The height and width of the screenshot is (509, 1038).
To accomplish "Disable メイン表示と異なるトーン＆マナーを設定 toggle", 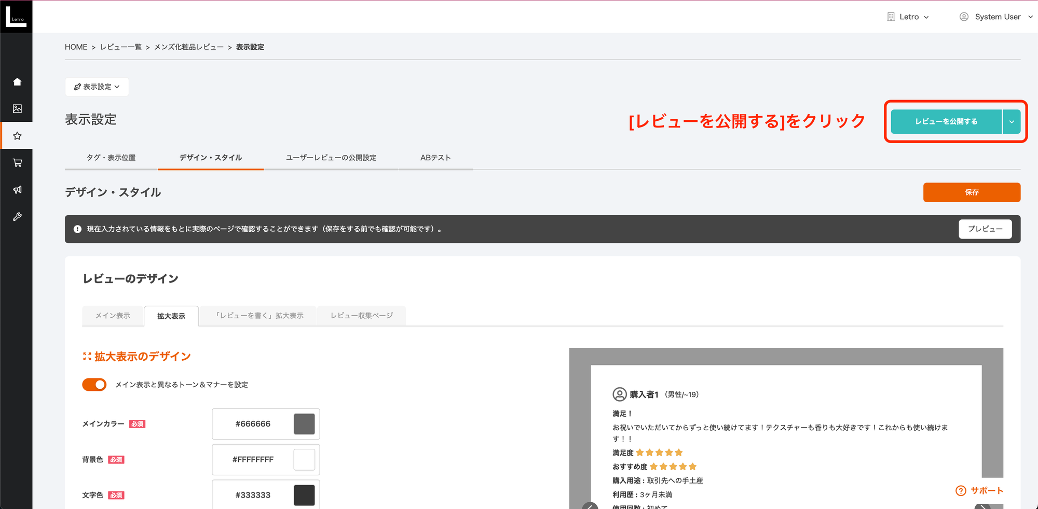I will pos(94,385).
